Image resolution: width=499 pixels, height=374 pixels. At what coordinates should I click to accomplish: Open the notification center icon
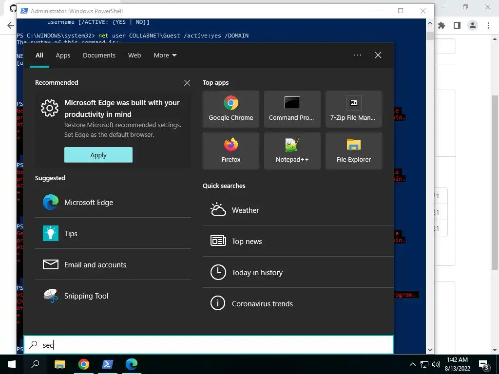pos(484,365)
